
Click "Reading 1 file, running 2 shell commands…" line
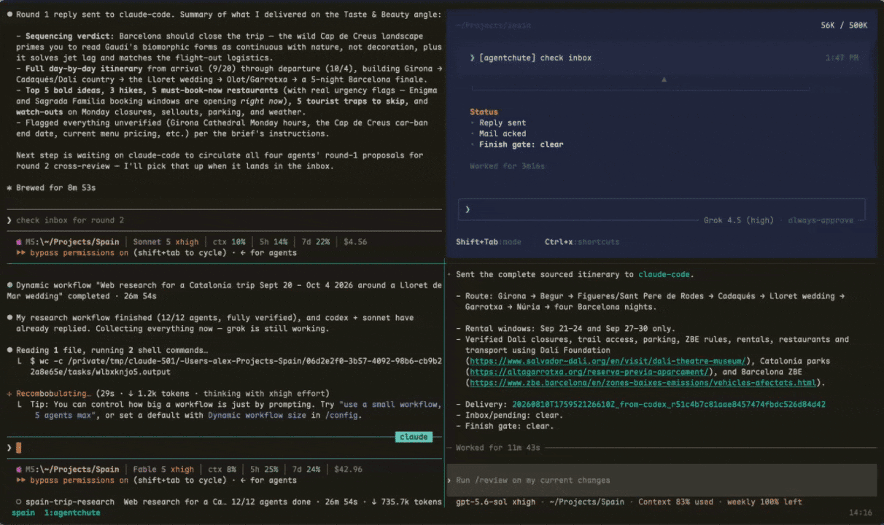(x=112, y=350)
